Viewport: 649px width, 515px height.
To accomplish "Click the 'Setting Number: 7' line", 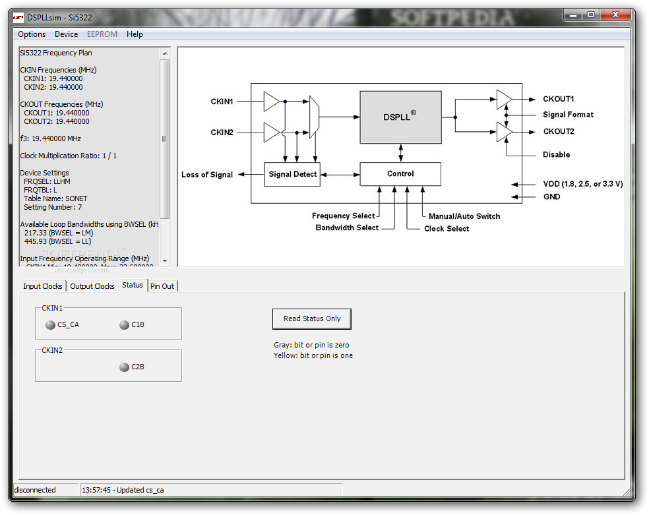I will pyautogui.click(x=53, y=207).
